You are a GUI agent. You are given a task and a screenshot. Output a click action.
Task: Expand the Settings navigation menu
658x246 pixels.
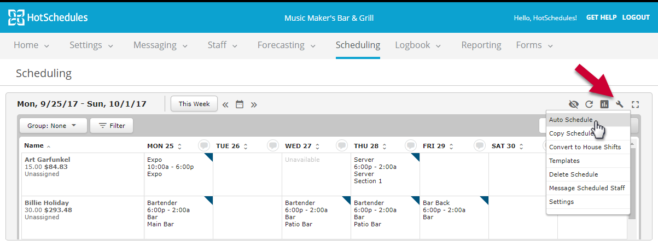tap(91, 45)
